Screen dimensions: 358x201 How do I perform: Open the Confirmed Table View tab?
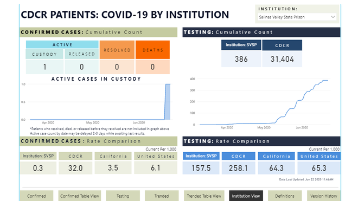79,196
